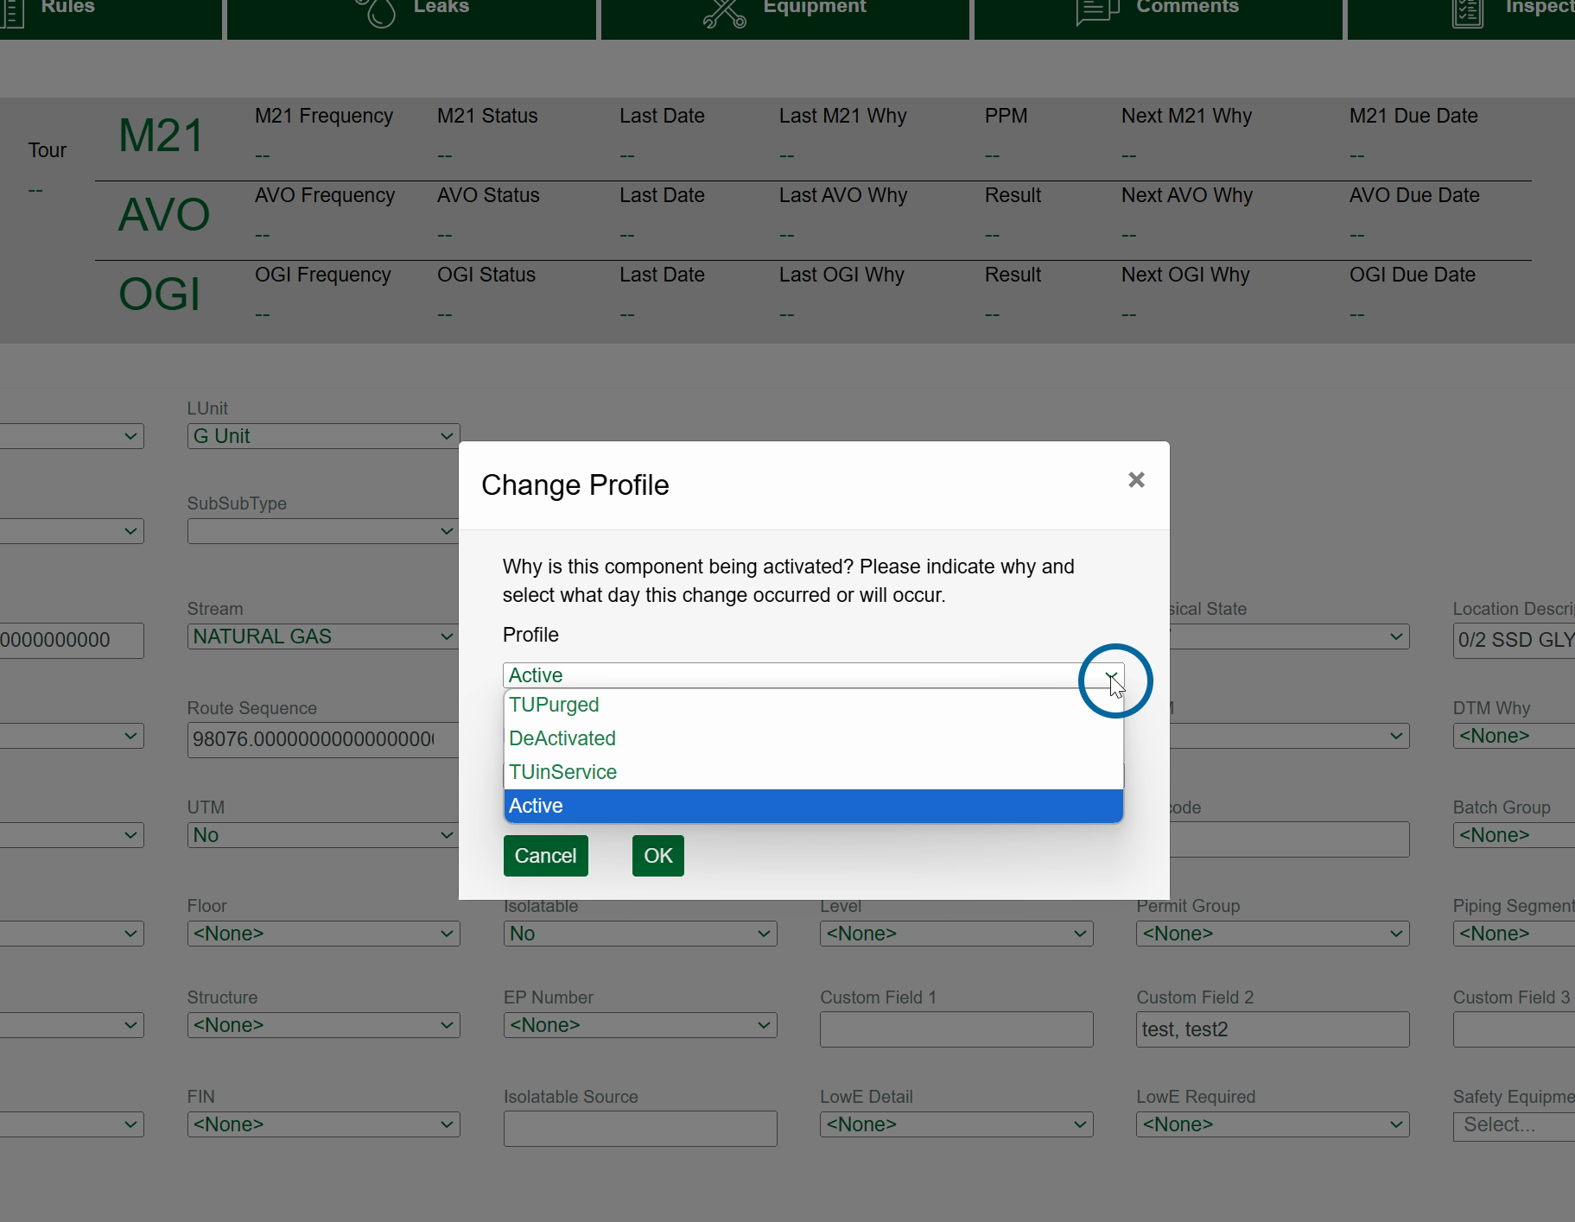This screenshot has height=1222, width=1575.
Task: Click the Cancel button
Action: coord(546,856)
